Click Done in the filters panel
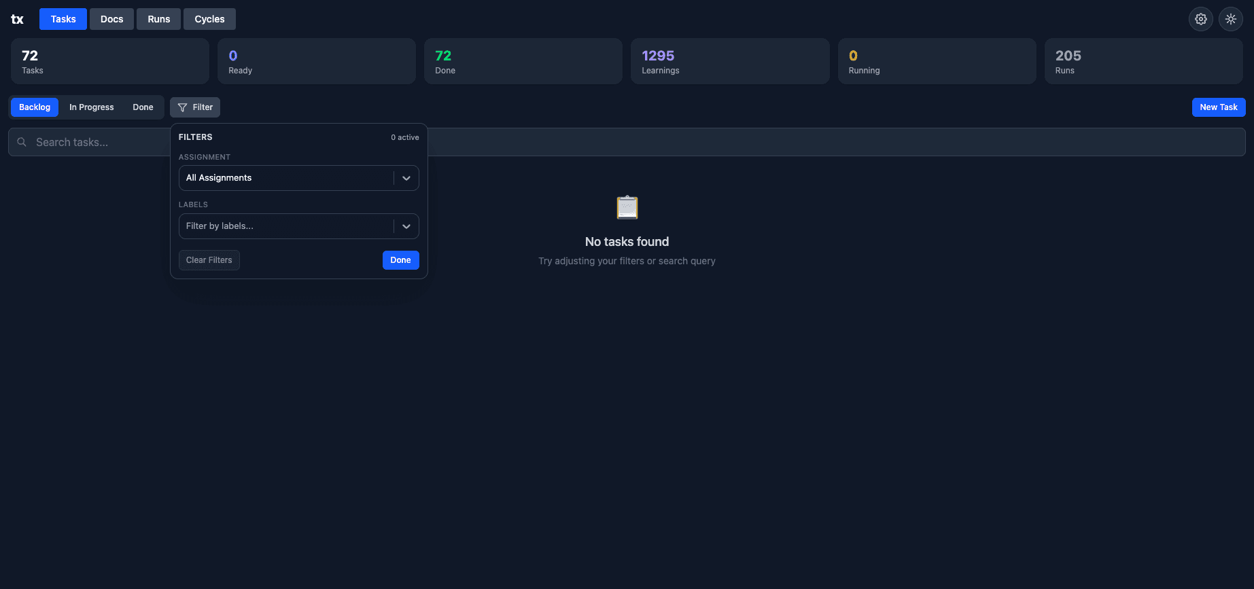Viewport: 1254px width, 589px height. 400,260
